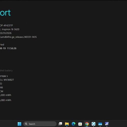Click the magnifier icon in the Search box

point(26,124)
